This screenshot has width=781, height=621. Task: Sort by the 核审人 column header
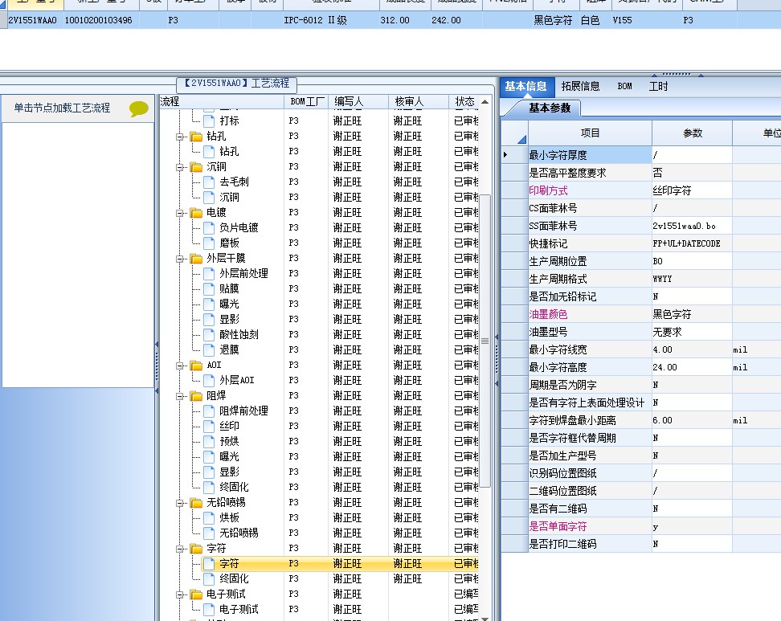pos(419,101)
